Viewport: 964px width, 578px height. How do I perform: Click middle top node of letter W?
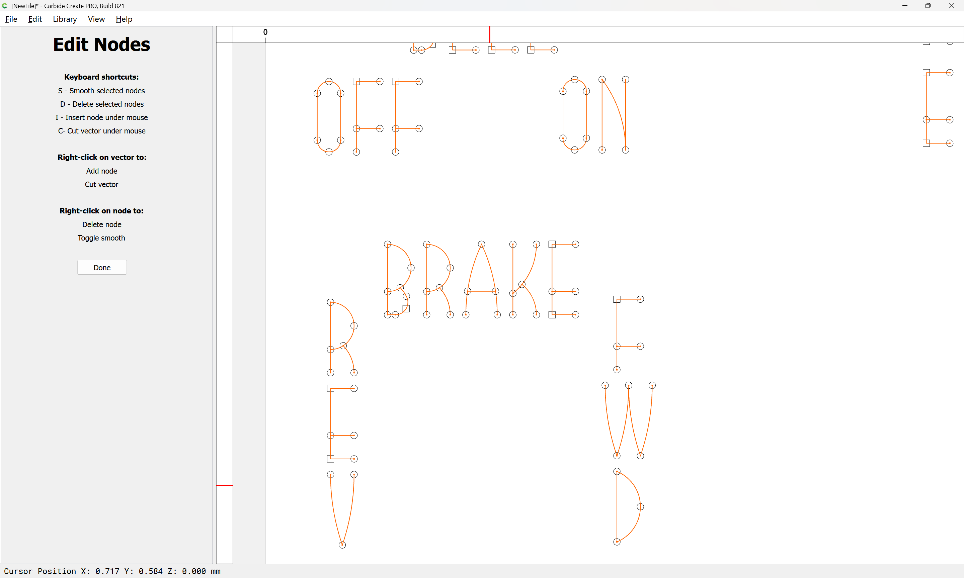click(x=629, y=385)
